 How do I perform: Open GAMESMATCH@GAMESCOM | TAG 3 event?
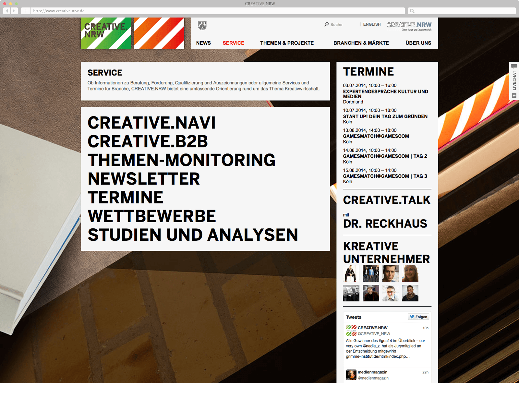click(x=385, y=176)
